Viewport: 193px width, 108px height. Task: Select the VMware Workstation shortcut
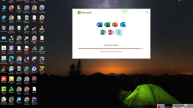(x=11, y=101)
